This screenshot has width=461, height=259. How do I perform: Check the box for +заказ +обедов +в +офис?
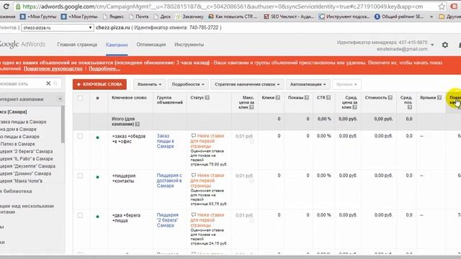pos(80,136)
